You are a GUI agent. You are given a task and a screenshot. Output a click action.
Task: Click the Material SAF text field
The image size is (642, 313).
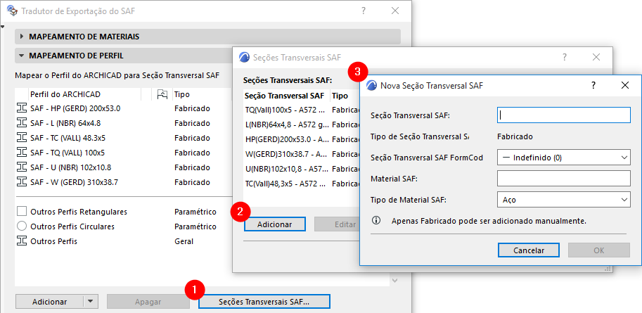(563, 179)
